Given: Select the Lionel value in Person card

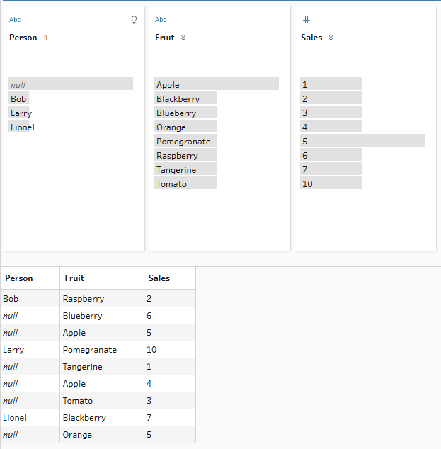Looking at the screenshot, I should tap(22, 127).
